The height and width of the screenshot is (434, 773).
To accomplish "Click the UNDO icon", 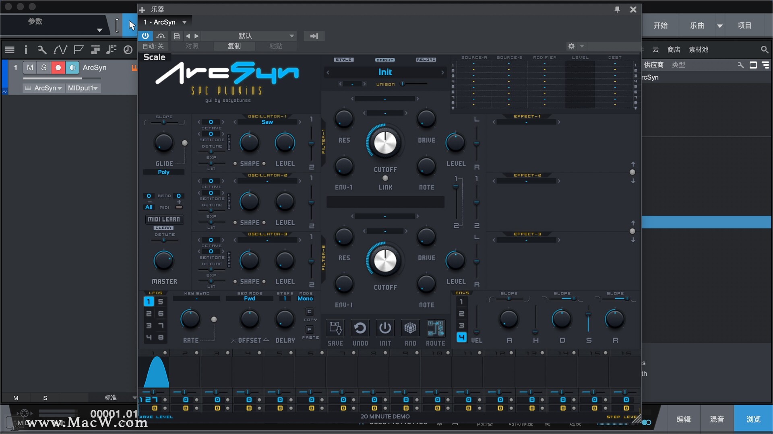I will pyautogui.click(x=360, y=328).
